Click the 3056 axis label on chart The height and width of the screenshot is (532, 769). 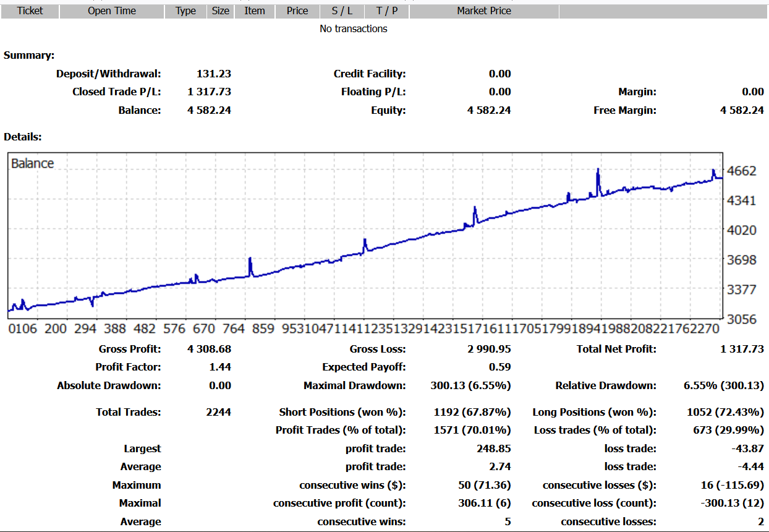click(x=742, y=319)
